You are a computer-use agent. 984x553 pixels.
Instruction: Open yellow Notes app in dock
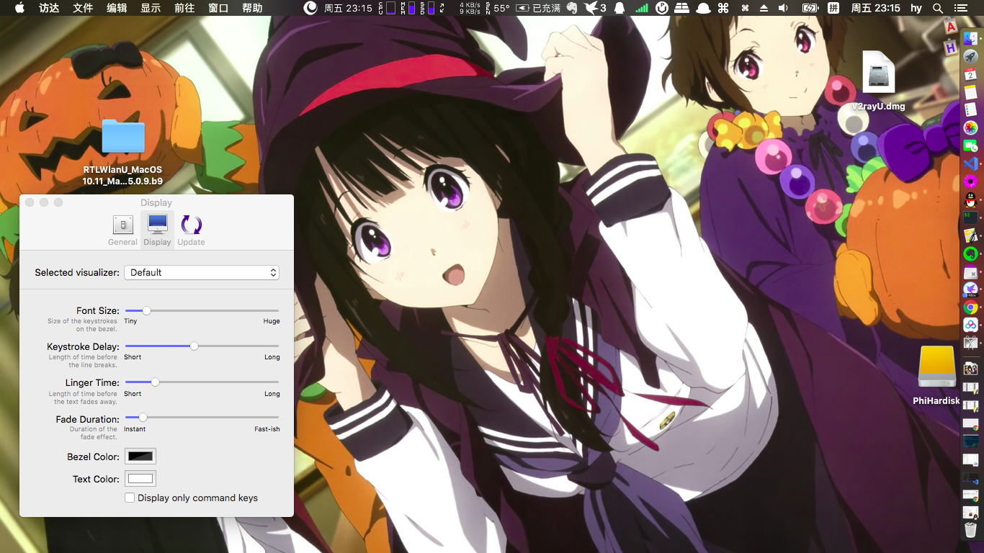(970, 92)
